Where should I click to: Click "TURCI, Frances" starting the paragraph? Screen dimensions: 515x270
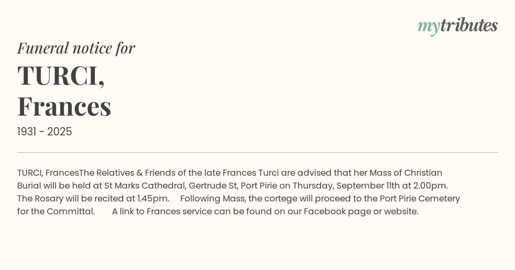pos(48,173)
